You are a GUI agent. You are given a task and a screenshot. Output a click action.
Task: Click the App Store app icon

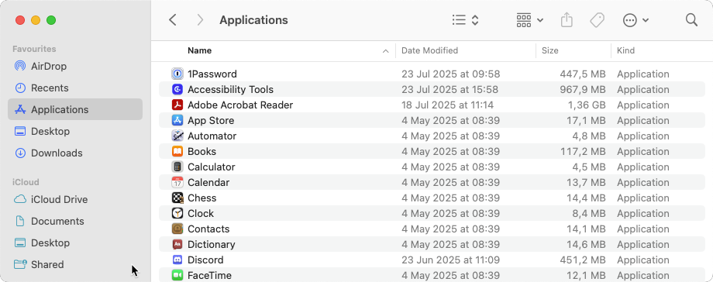pyautogui.click(x=177, y=121)
